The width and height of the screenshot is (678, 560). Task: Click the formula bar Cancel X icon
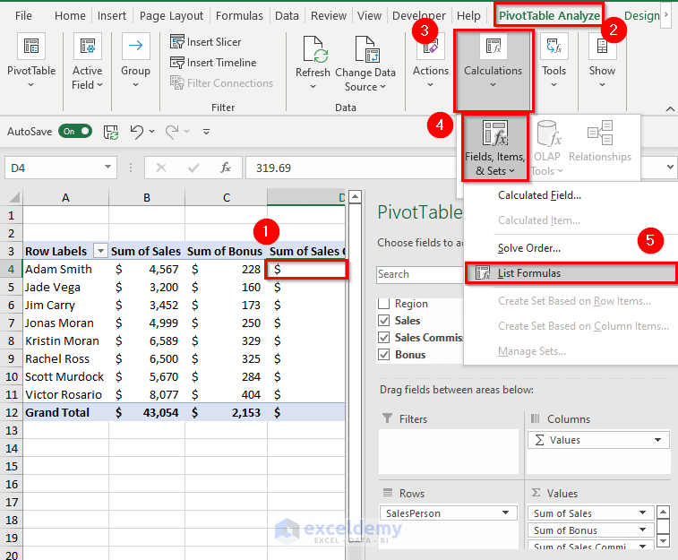pyautogui.click(x=161, y=168)
